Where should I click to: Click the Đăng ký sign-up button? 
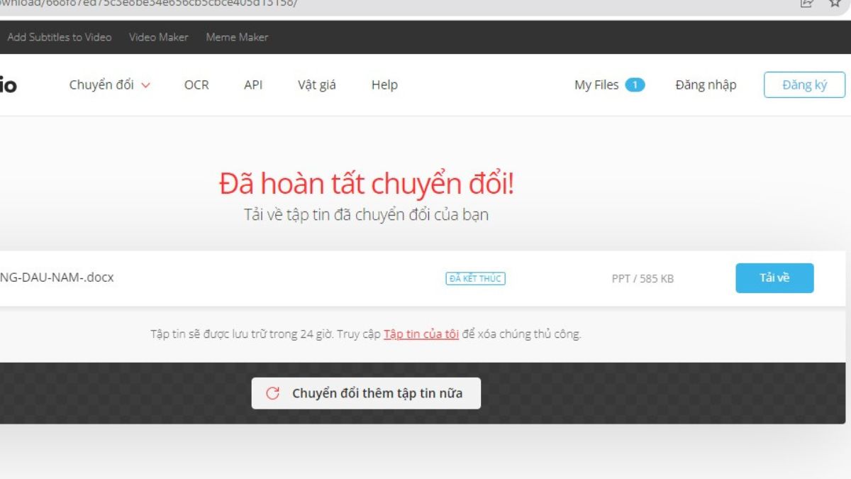pos(805,84)
